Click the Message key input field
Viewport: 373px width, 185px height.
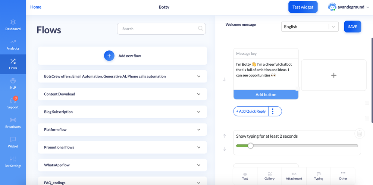(x=266, y=53)
